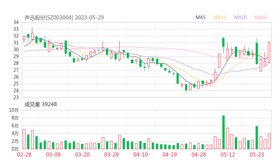The width and height of the screenshot is (275, 163).
Task: Click the 4万 volume axis label
Action: 15,133
